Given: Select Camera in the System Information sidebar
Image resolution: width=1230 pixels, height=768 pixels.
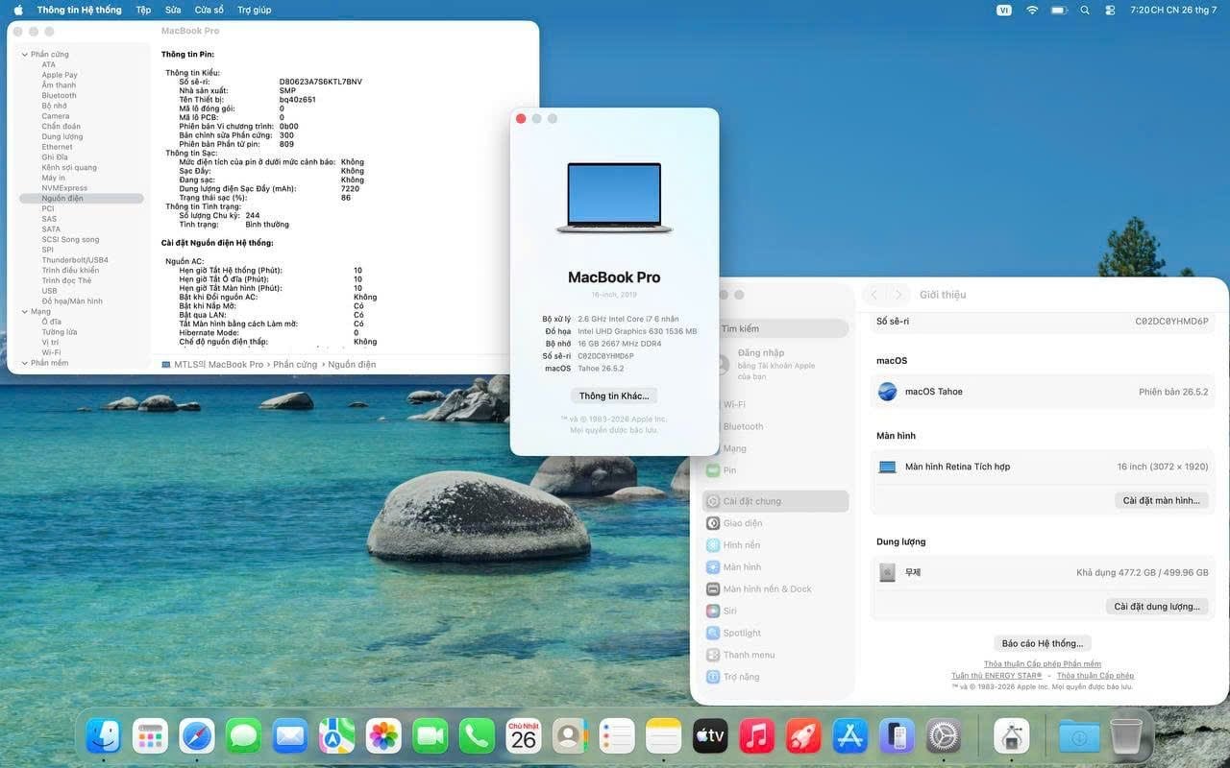Looking at the screenshot, I should click(x=56, y=116).
